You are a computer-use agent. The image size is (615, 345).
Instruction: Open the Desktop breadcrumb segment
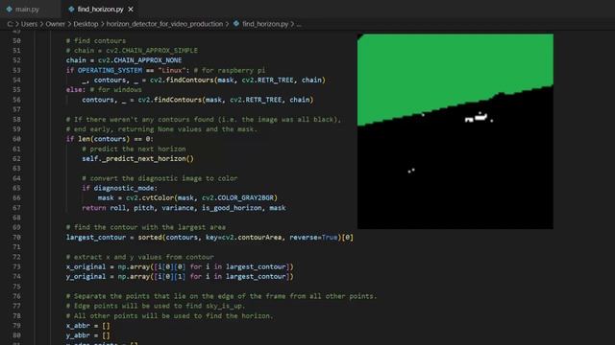coord(86,24)
